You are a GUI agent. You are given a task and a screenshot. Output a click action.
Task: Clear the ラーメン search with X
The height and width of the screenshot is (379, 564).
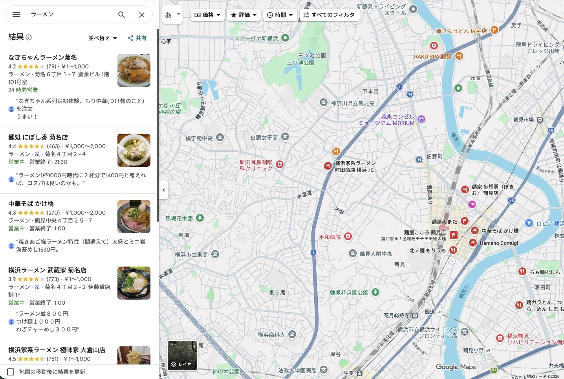[142, 15]
